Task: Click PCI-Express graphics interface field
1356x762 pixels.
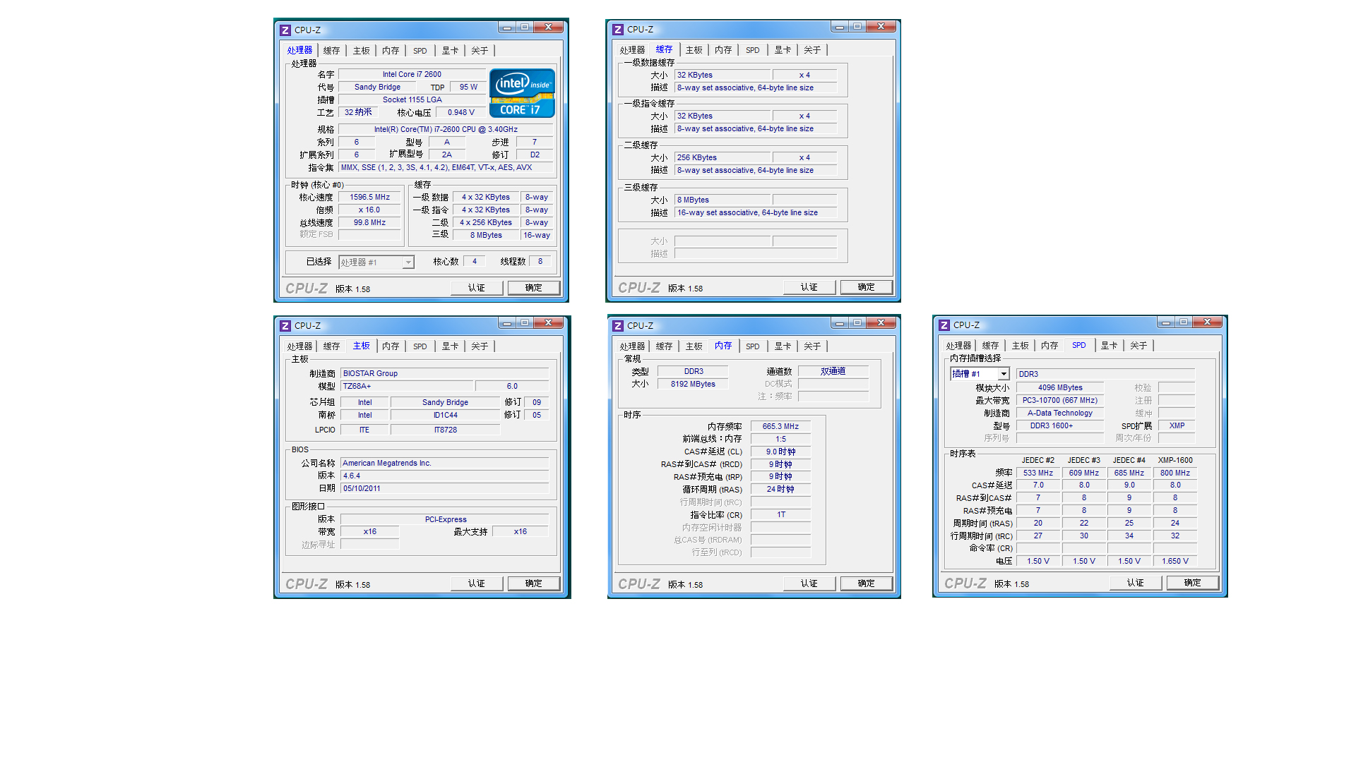Action: coord(444,520)
